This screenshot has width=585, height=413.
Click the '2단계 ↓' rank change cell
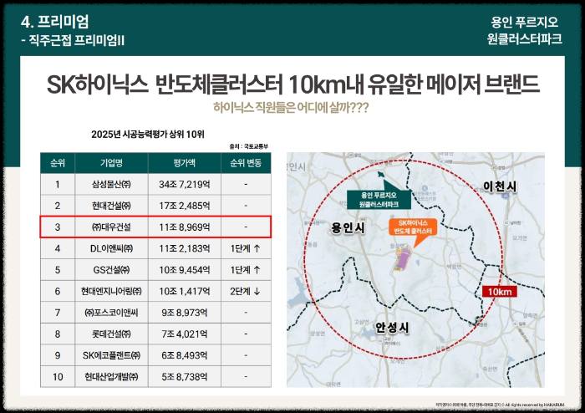tap(246, 291)
